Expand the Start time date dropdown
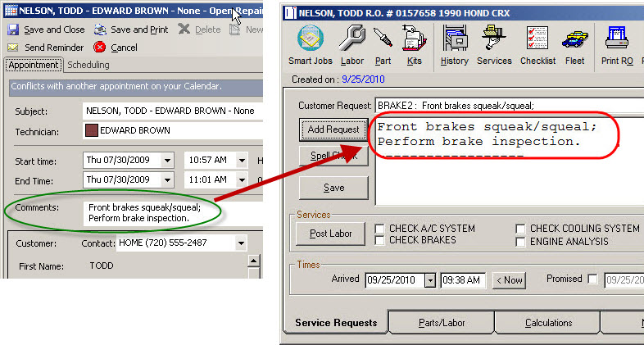This screenshot has height=345, width=644. [x=167, y=160]
